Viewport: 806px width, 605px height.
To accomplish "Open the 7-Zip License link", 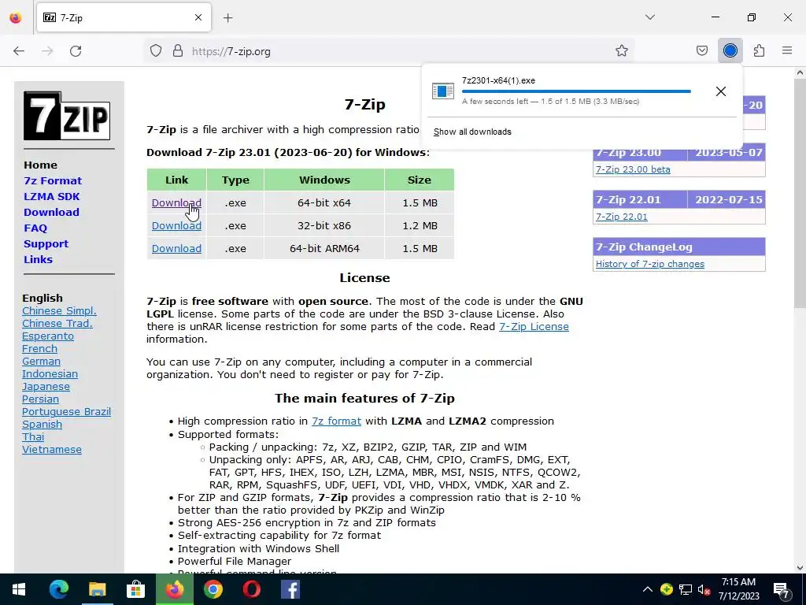I will point(534,327).
